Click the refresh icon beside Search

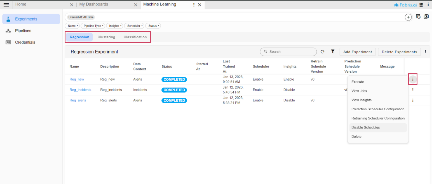(322, 52)
